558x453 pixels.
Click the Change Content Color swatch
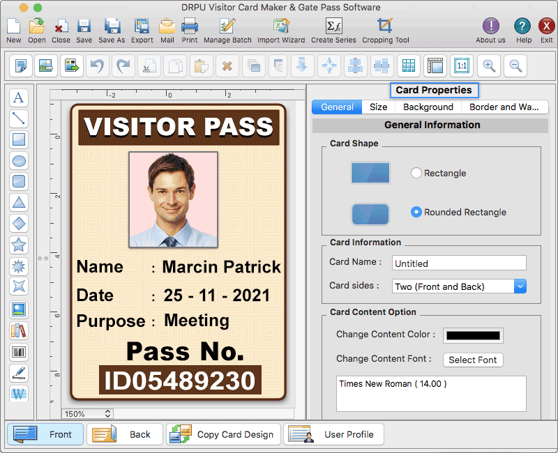coord(473,335)
